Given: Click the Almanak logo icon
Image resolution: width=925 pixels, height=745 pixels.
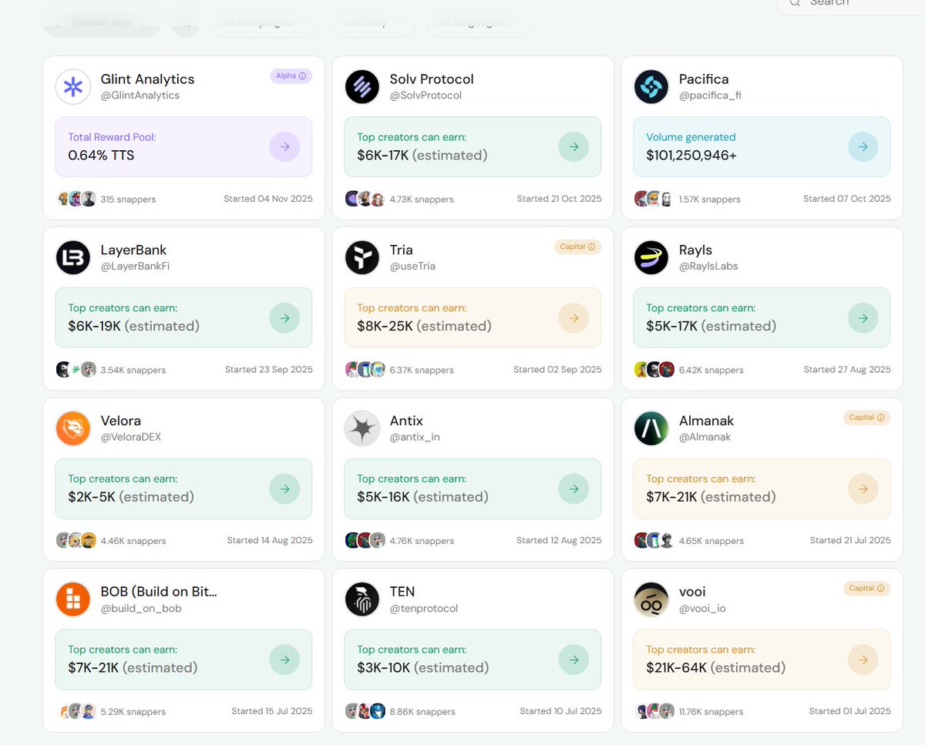Looking at the screenshot, I should 651,428.
